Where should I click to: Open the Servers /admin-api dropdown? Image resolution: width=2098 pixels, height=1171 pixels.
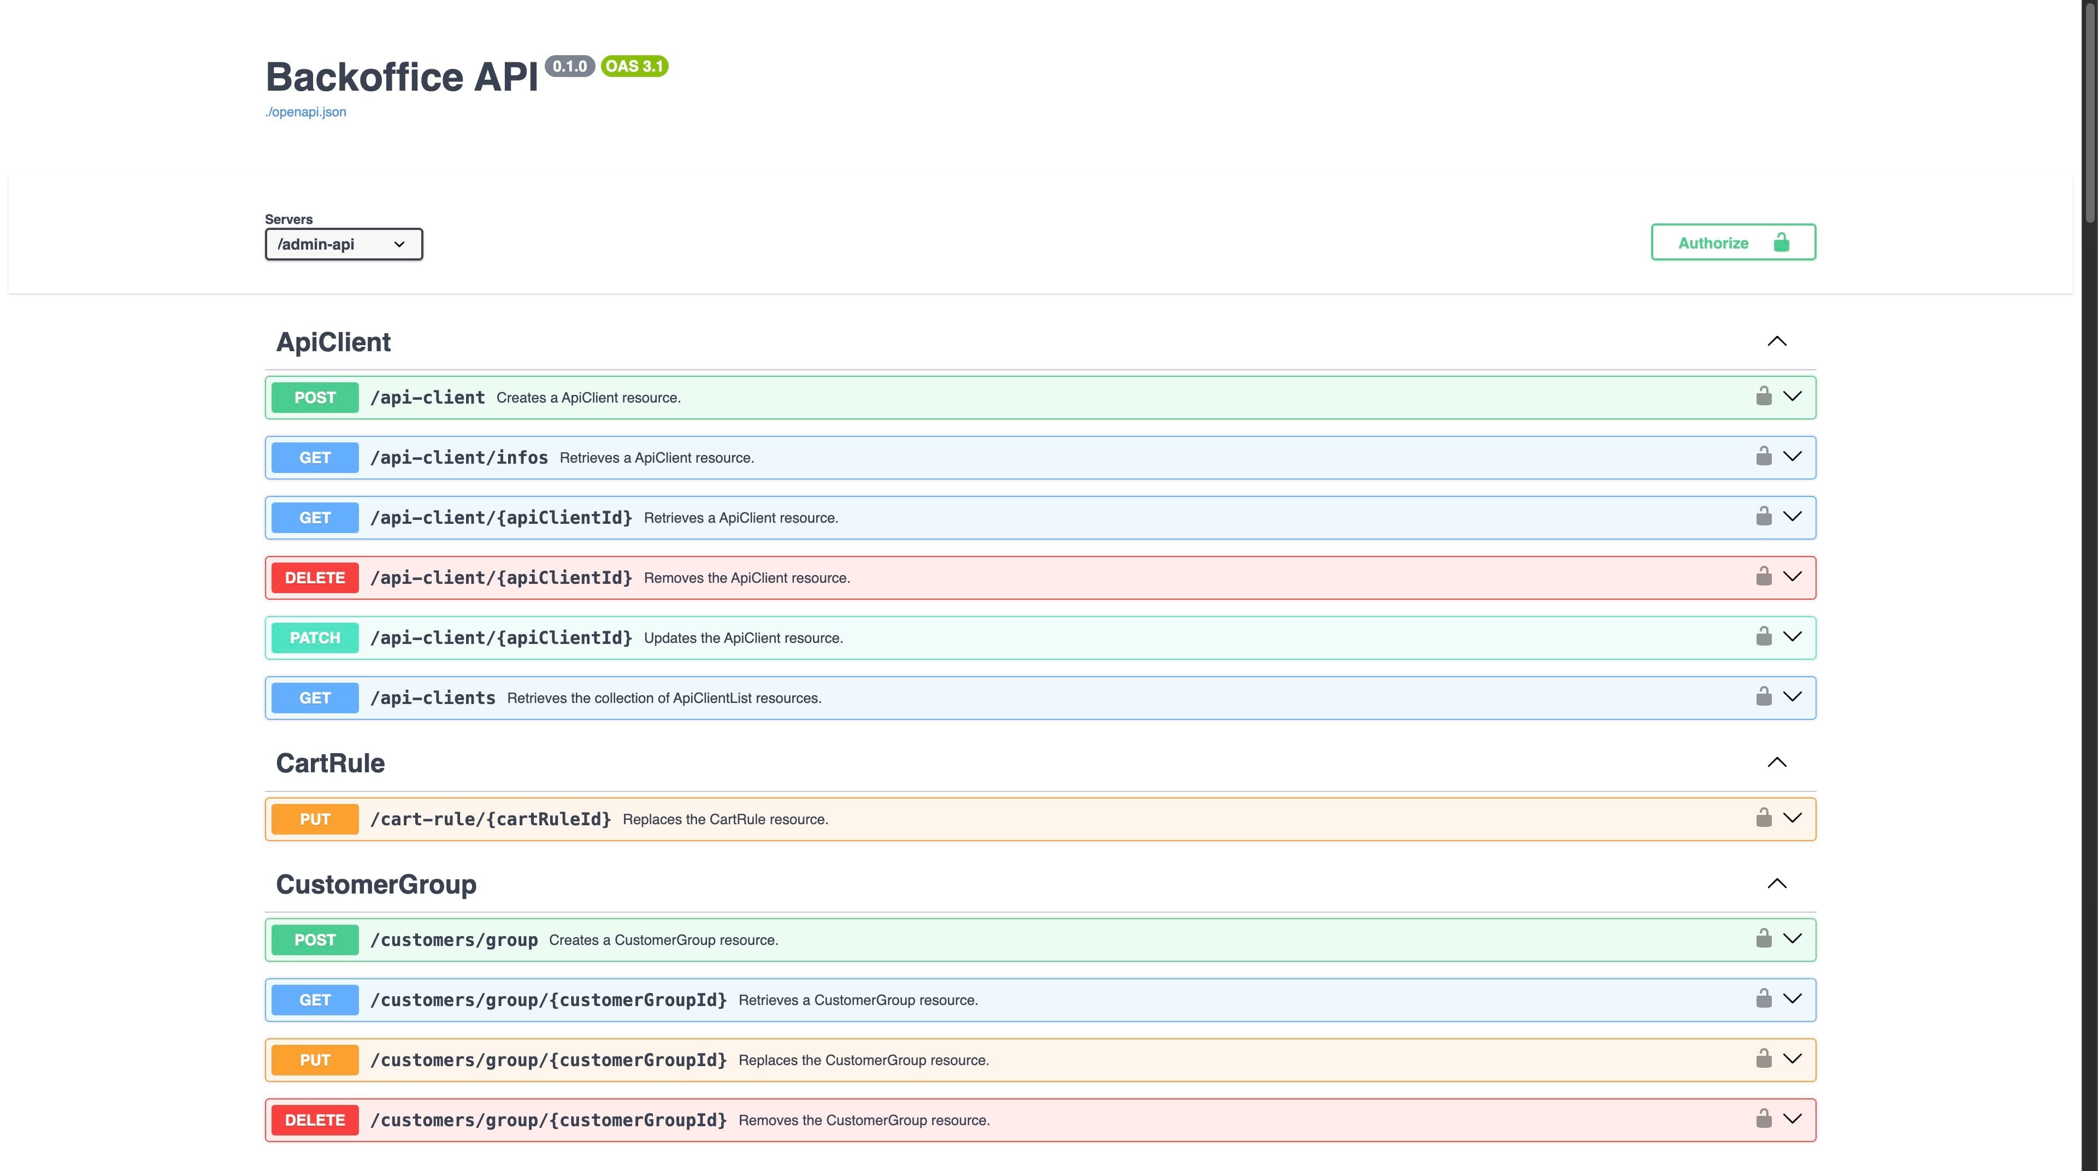point(343,244)
